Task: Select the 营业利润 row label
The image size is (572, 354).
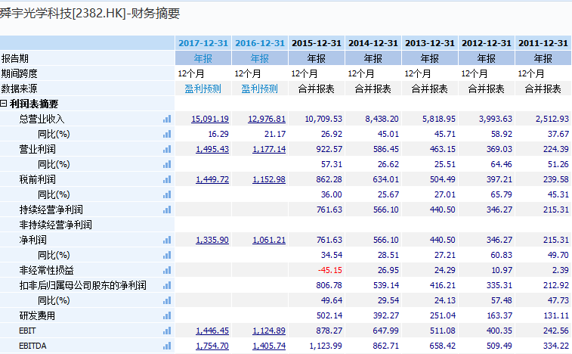Action: click(x=38, y=150)
